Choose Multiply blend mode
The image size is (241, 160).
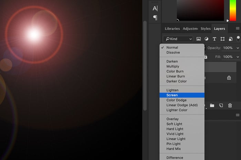pos(182,66)
